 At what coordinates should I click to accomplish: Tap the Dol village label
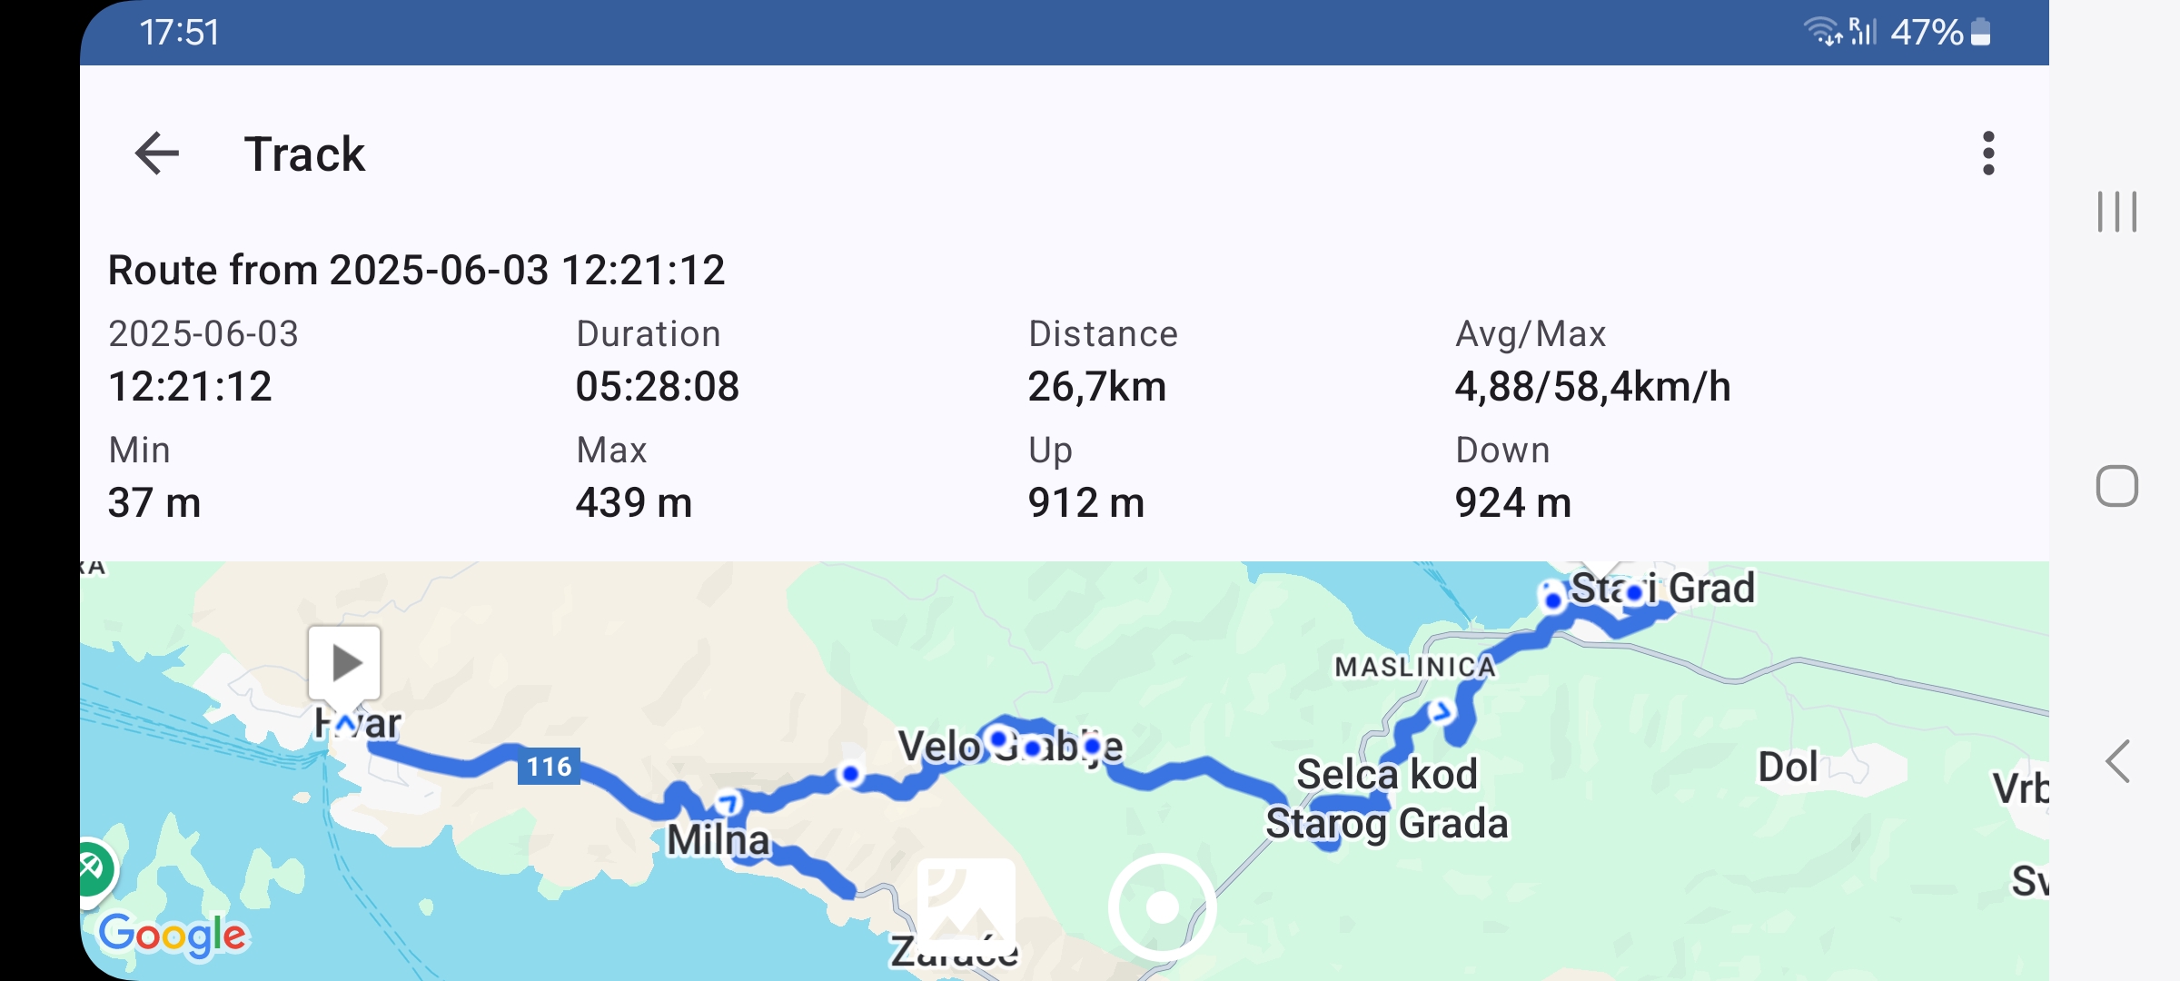click(1788, 768)
